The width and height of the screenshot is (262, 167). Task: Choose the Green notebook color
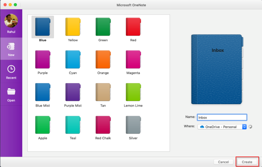(x=103, y=27)
